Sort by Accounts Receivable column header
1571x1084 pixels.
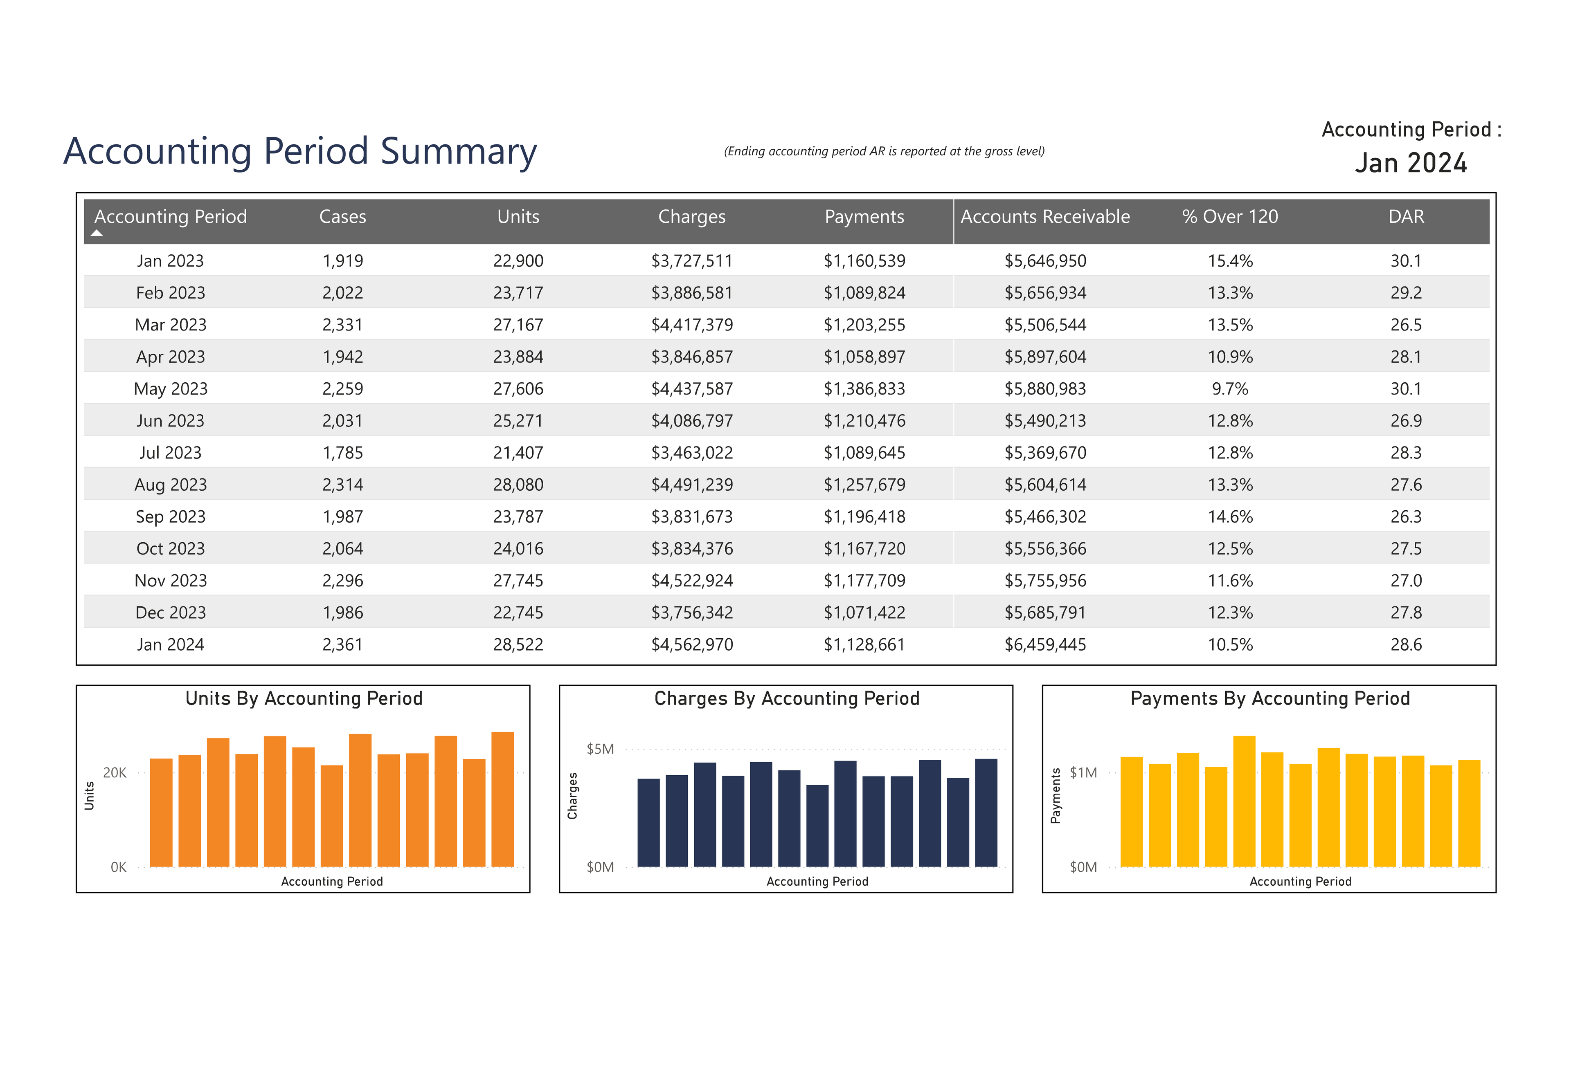1045,217
